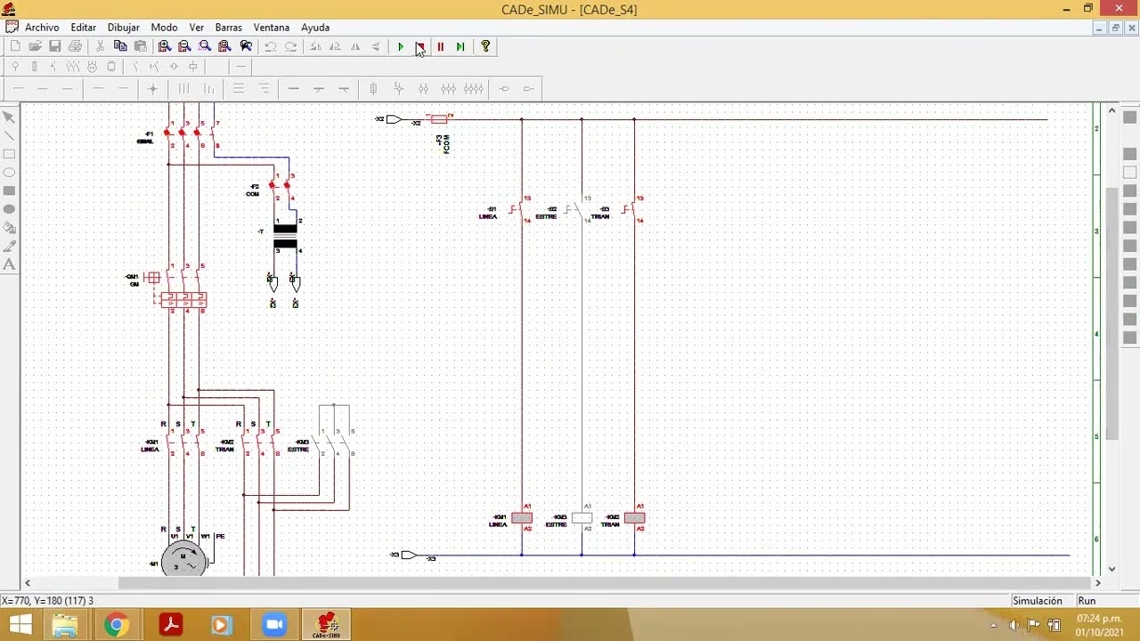Open the Ver menu

(197, 28)
